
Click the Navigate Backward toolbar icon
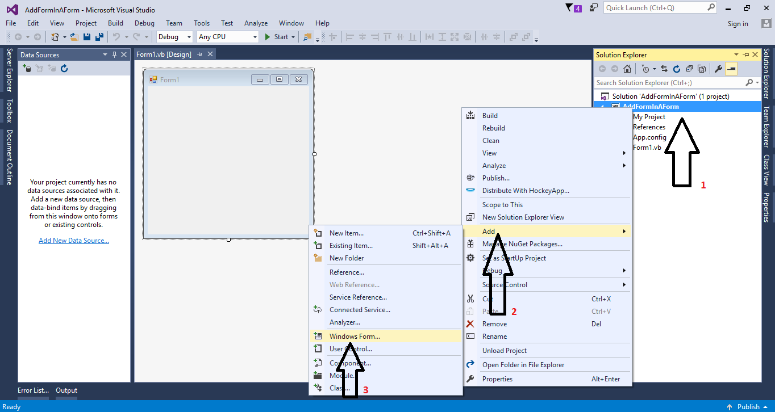click(18, 37)
